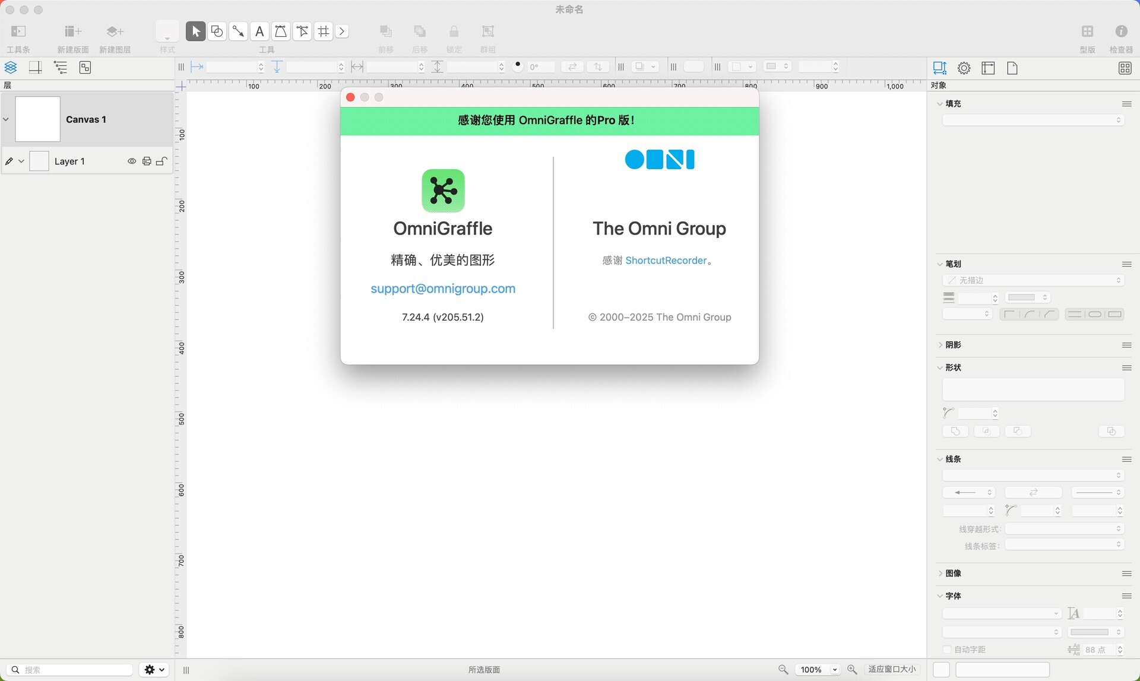Click the rotation angle dial
1140x681 pixels.
(518, 66)
